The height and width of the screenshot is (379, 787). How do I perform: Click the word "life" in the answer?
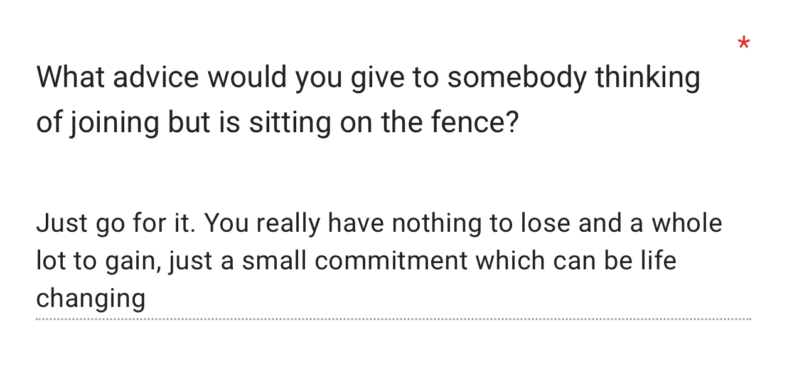pos(659,261)
